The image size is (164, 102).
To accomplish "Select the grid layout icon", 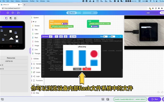I will click(x=15, y=18).
